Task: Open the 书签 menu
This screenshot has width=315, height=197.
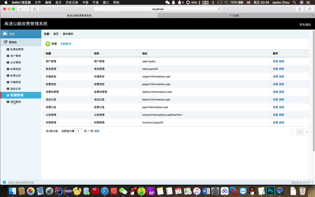Action: click(85, 3)
